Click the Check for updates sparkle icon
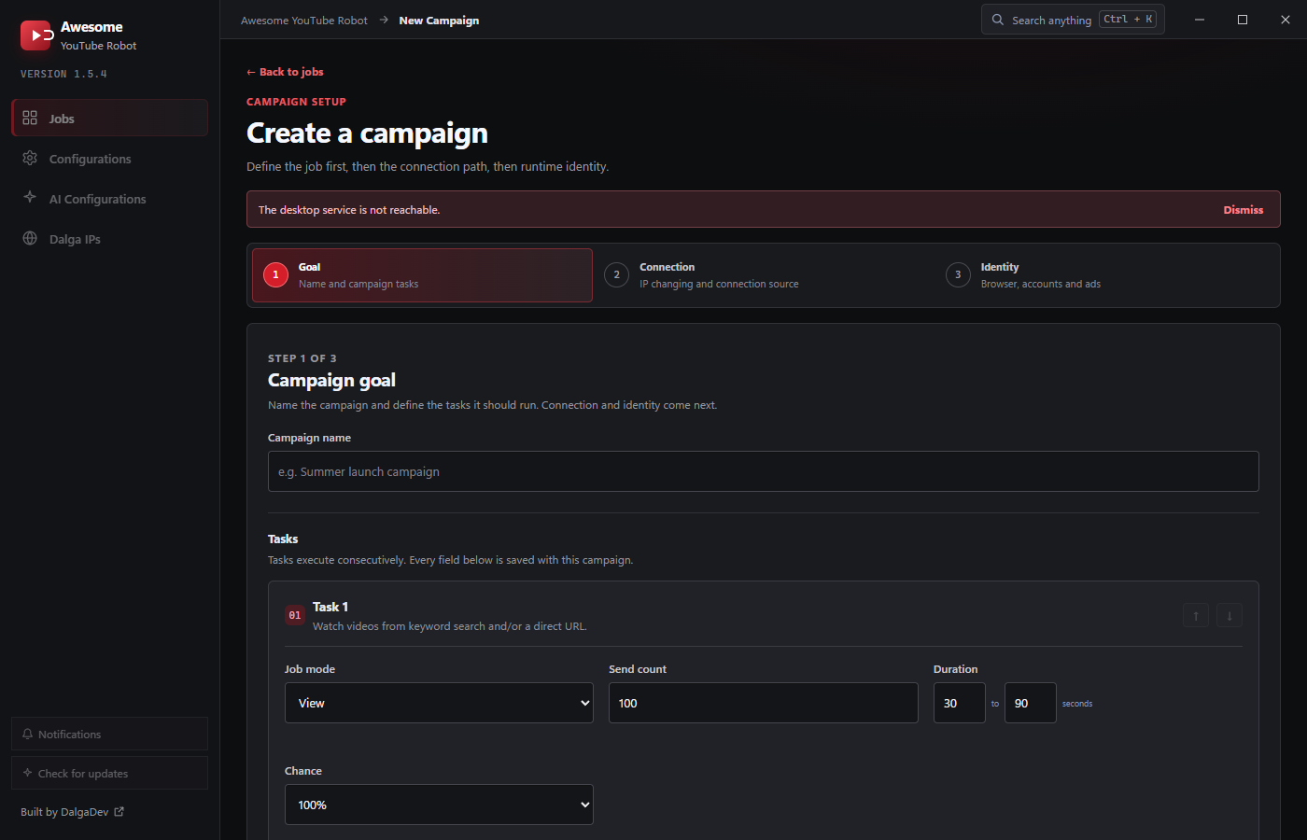The height and width of the screenshot is (840, 1307). (27, 773)
